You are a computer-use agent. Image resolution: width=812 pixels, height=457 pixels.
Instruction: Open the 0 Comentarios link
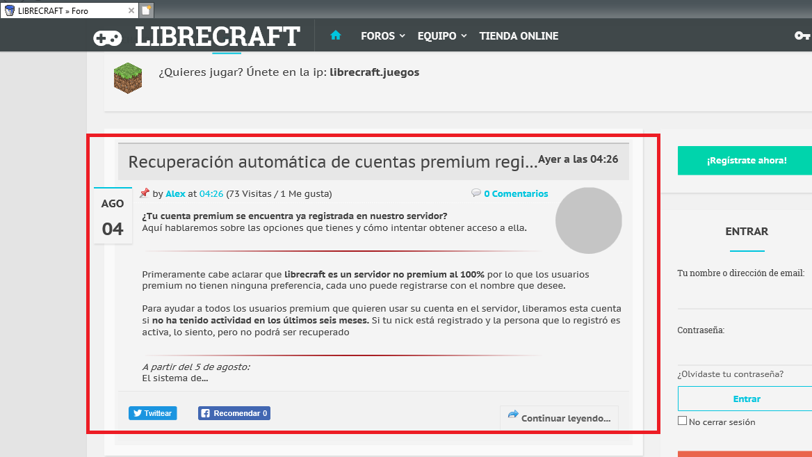coord(516,194)
